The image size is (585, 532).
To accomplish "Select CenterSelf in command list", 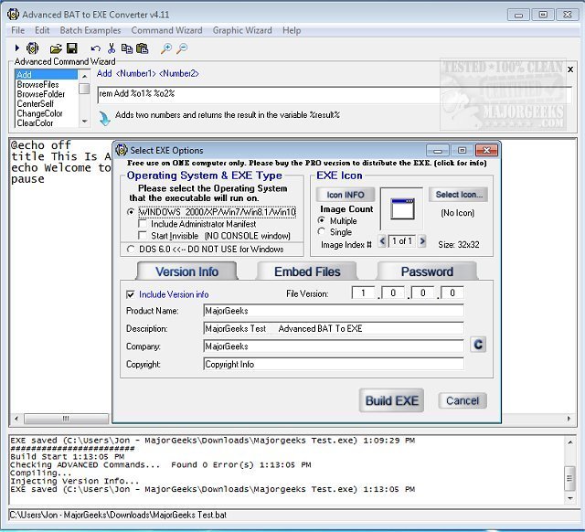I will (x=47, y=103).
